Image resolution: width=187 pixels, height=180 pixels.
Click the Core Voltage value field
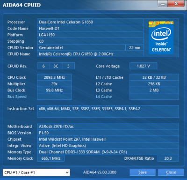(144, 66)
